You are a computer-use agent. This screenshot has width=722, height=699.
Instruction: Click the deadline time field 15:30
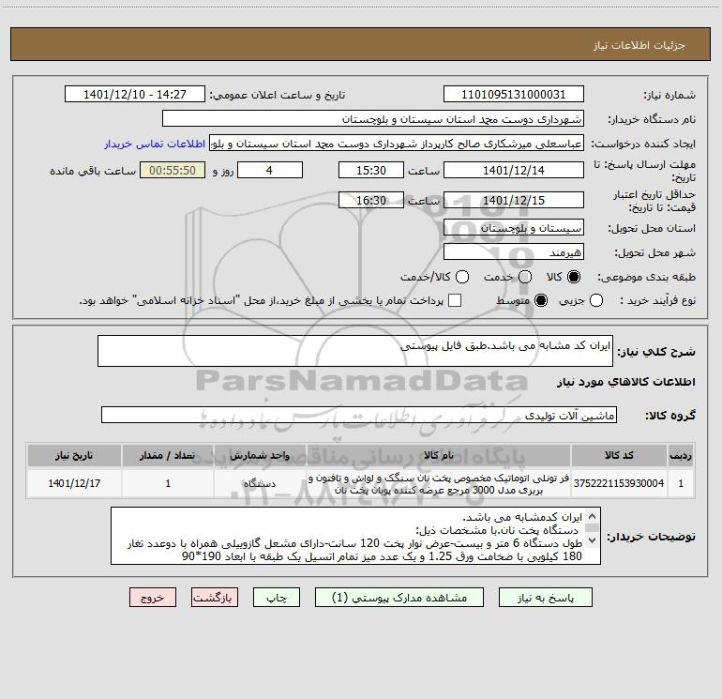[371, 170]
